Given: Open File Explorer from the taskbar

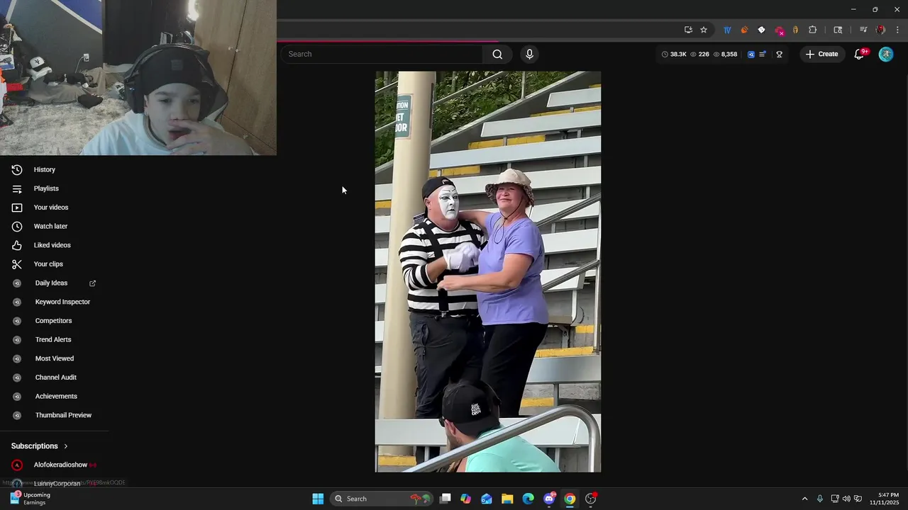Looking at the screenshot, I should tap(507, 499).
